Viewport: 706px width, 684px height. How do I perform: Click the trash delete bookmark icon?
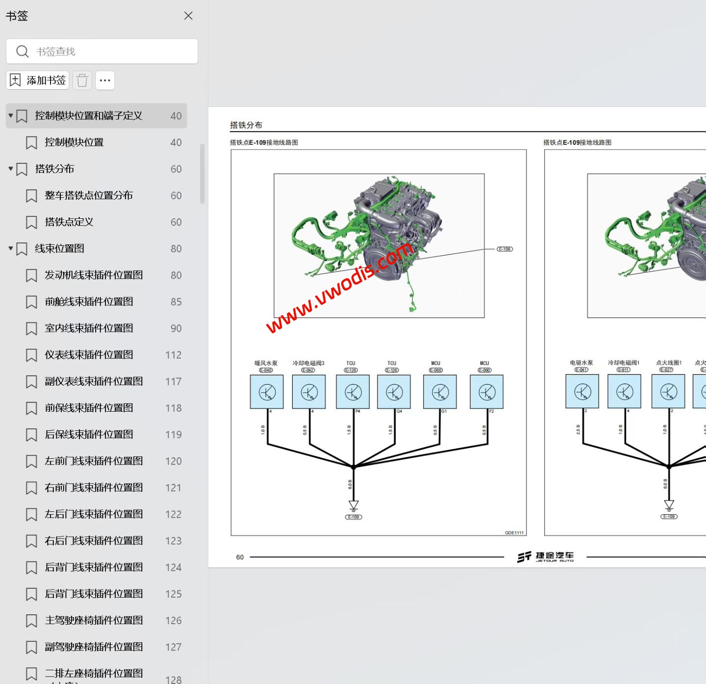point(82,80)
